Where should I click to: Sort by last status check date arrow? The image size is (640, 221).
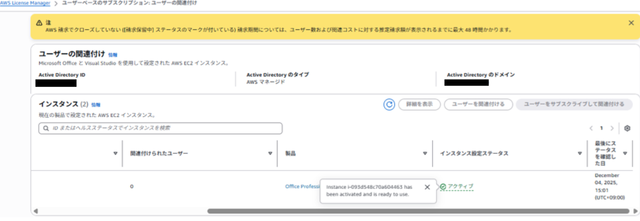pyautogui.click(x=625, y=153)
